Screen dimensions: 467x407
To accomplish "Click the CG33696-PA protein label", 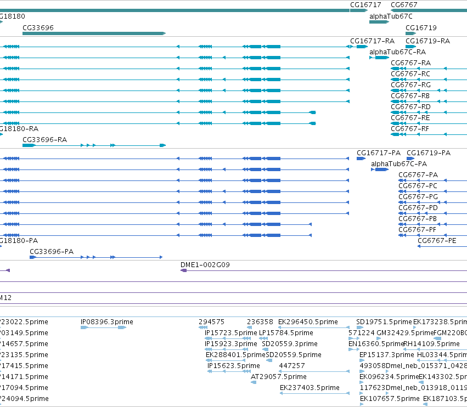I will click(x=52, y=252).
